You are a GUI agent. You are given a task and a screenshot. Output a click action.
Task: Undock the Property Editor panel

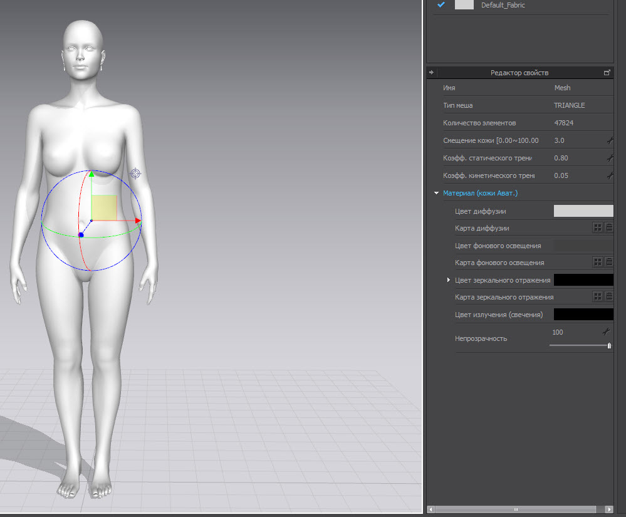tap(607, 73)
